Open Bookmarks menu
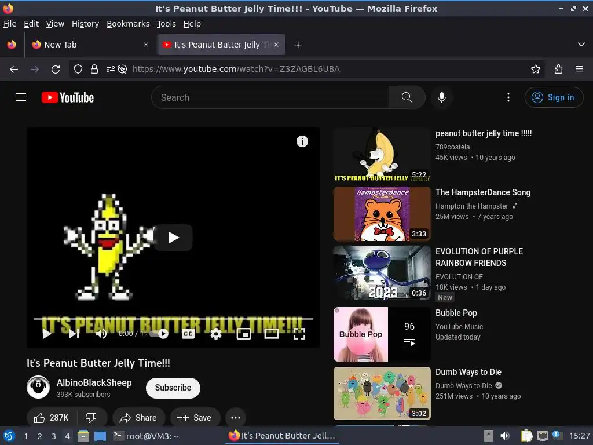593x445 pixels. (128, 24)
